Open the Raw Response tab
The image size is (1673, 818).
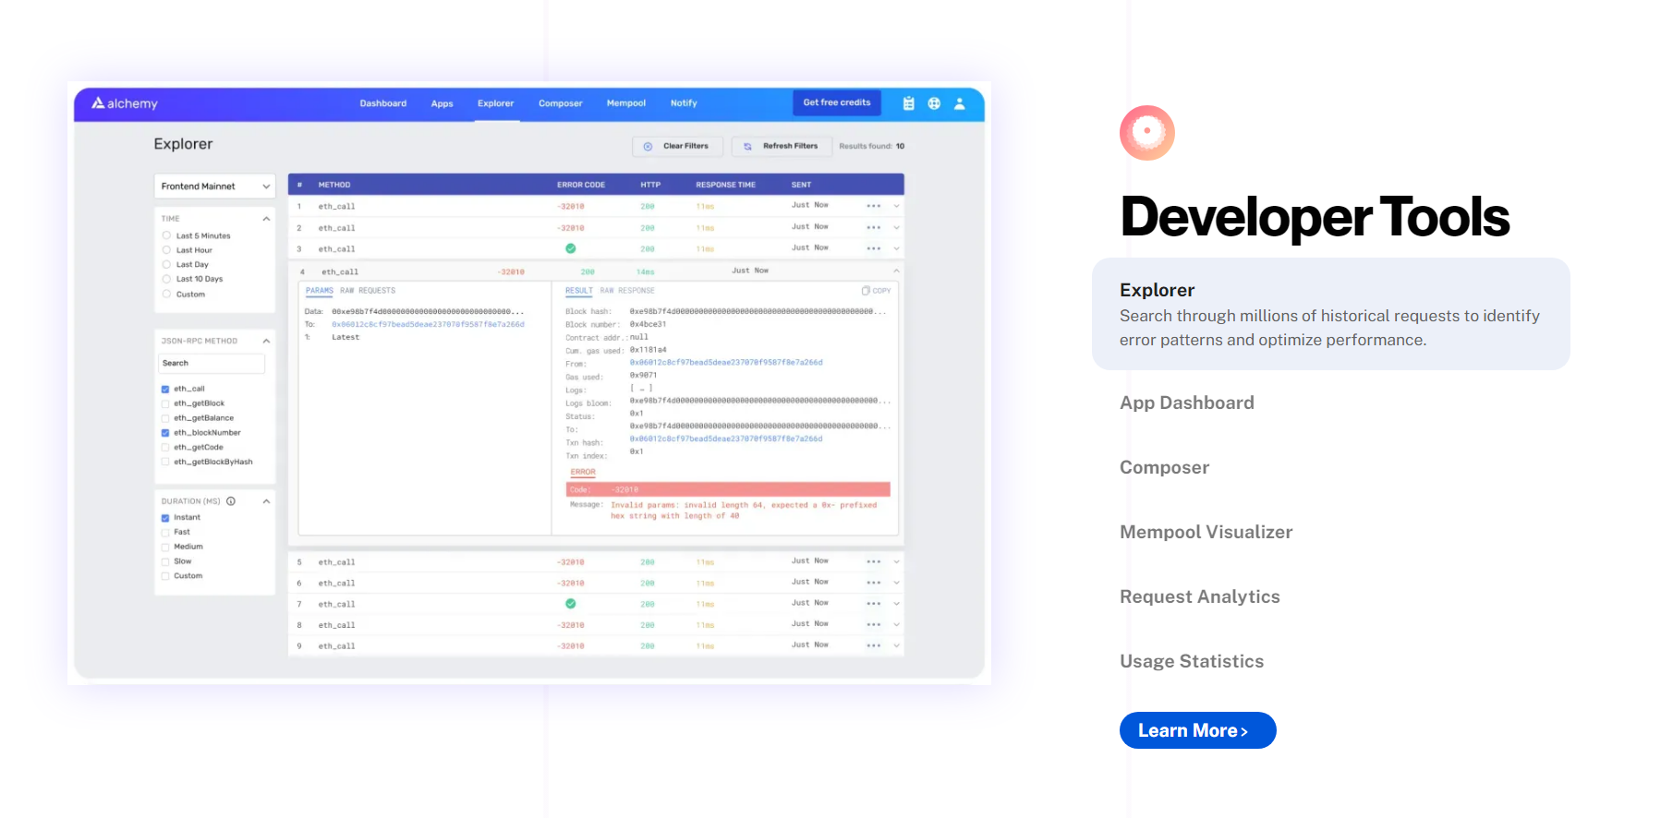point(627,291)
